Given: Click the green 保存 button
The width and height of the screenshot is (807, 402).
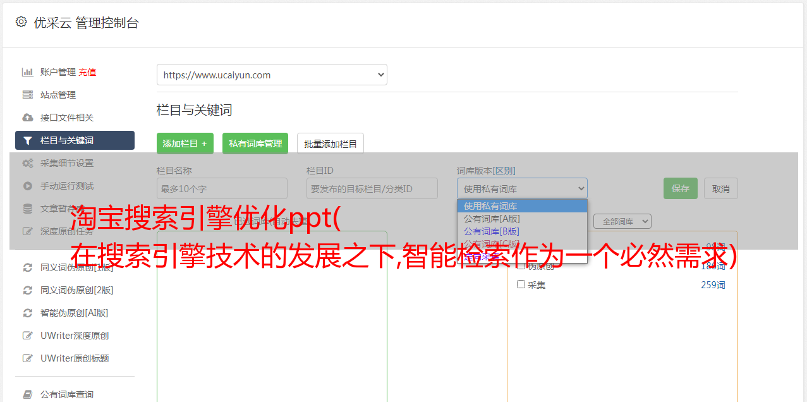Looking at the screenshot, I should tap(681, 188).
